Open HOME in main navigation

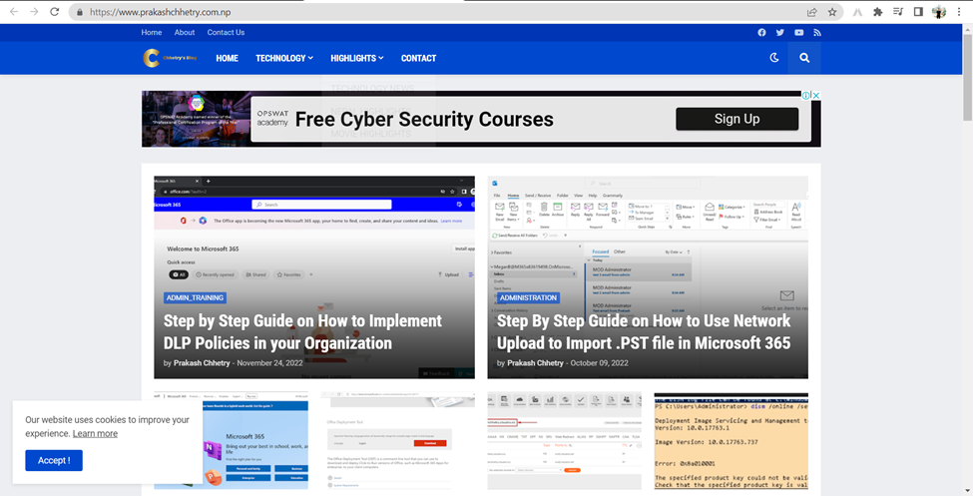coord(228,58)
